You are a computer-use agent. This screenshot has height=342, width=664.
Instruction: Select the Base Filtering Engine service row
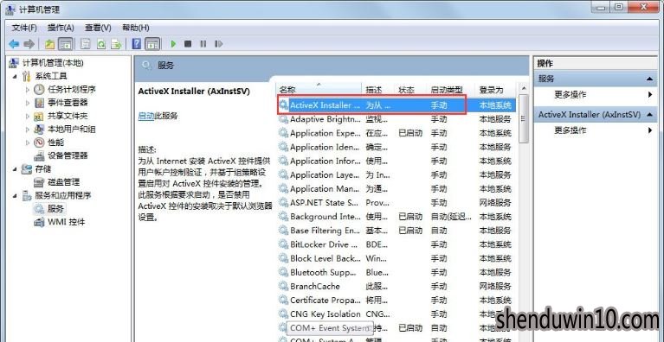(396, 231)
